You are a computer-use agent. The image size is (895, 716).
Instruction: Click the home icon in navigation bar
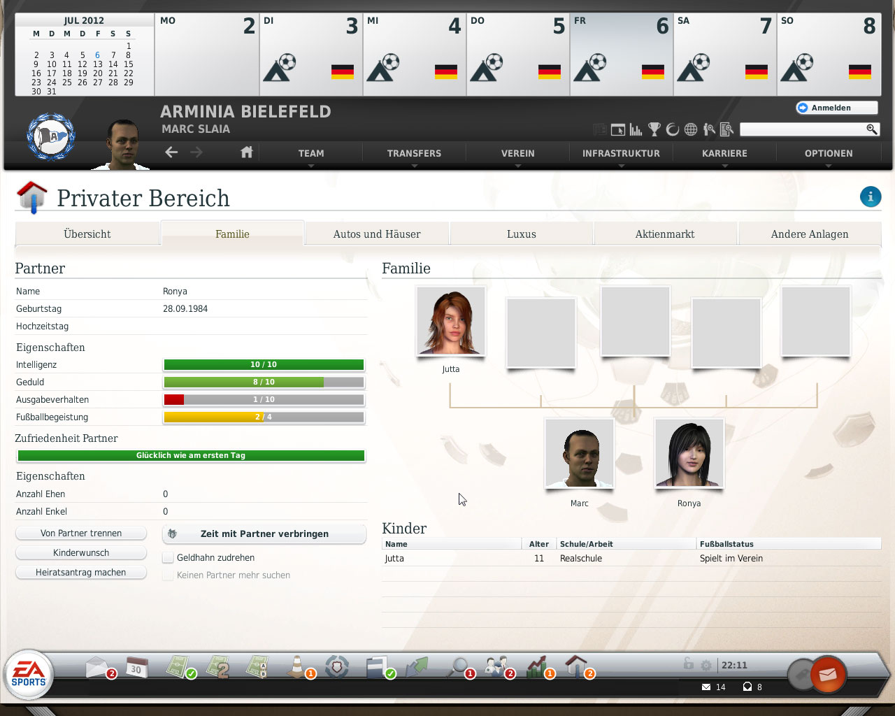tap(246, 152)
